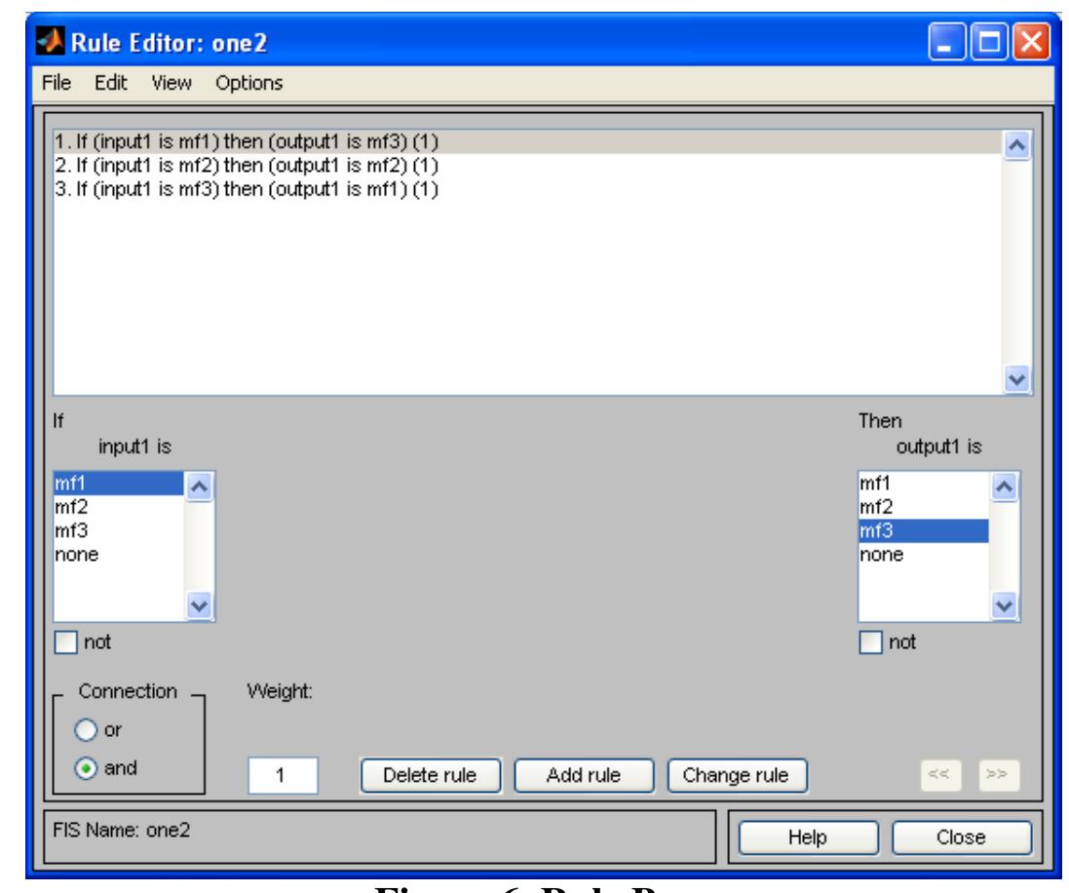Click the Change rule button
1069x893 pixels.
coord(737,775)
